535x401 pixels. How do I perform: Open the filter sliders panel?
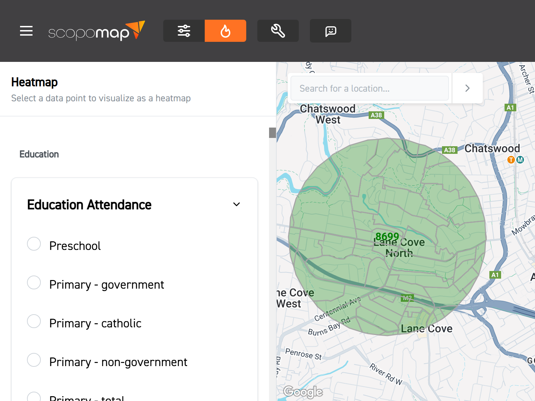(x=184, y=31)
